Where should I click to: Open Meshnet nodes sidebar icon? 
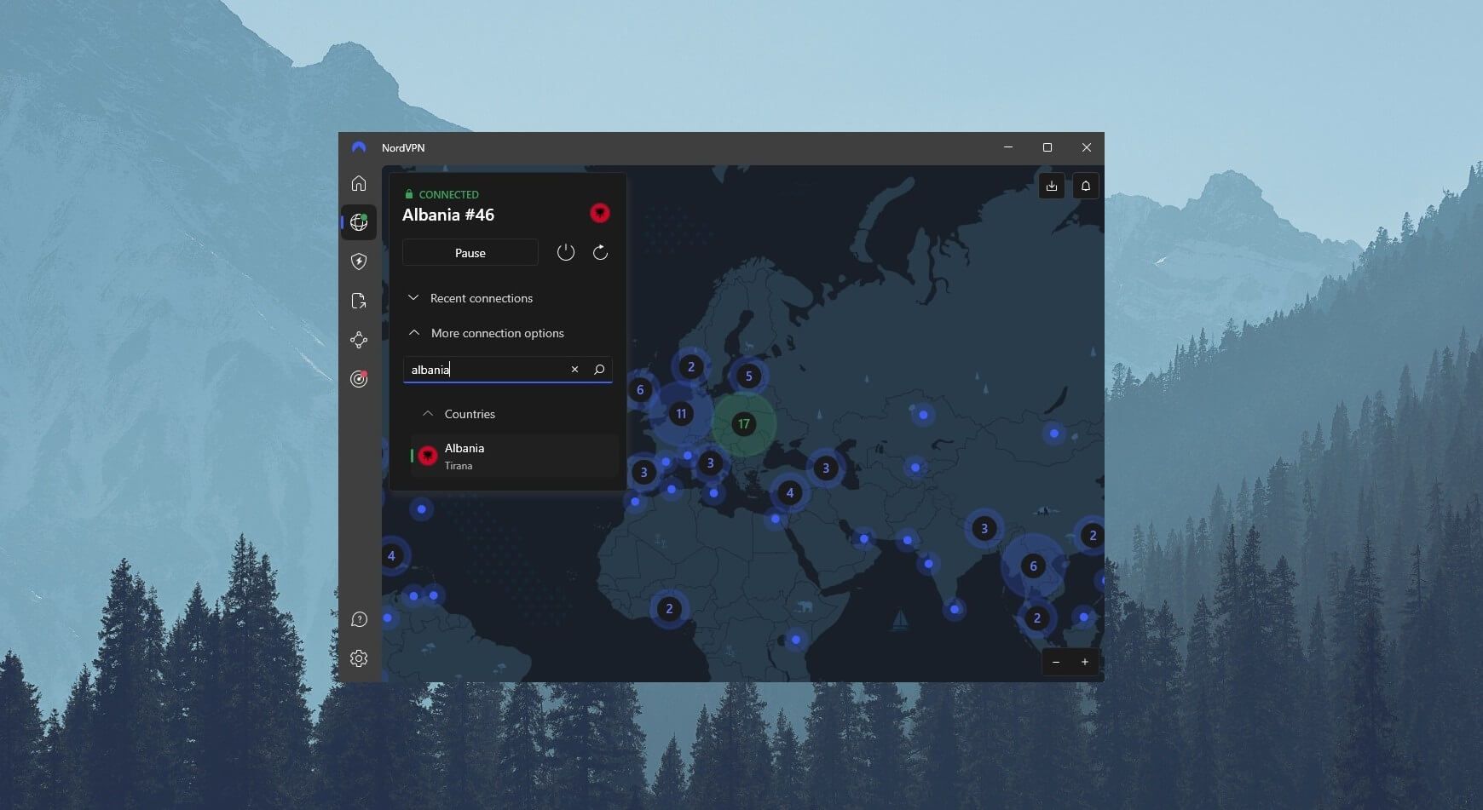coord(359,340)
